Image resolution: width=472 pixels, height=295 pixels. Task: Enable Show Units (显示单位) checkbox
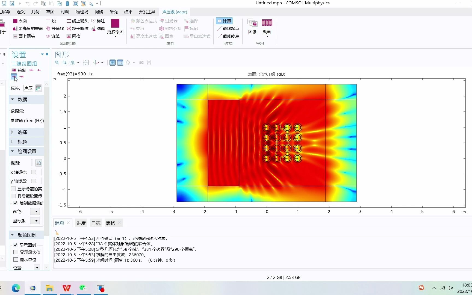[16, 259]
